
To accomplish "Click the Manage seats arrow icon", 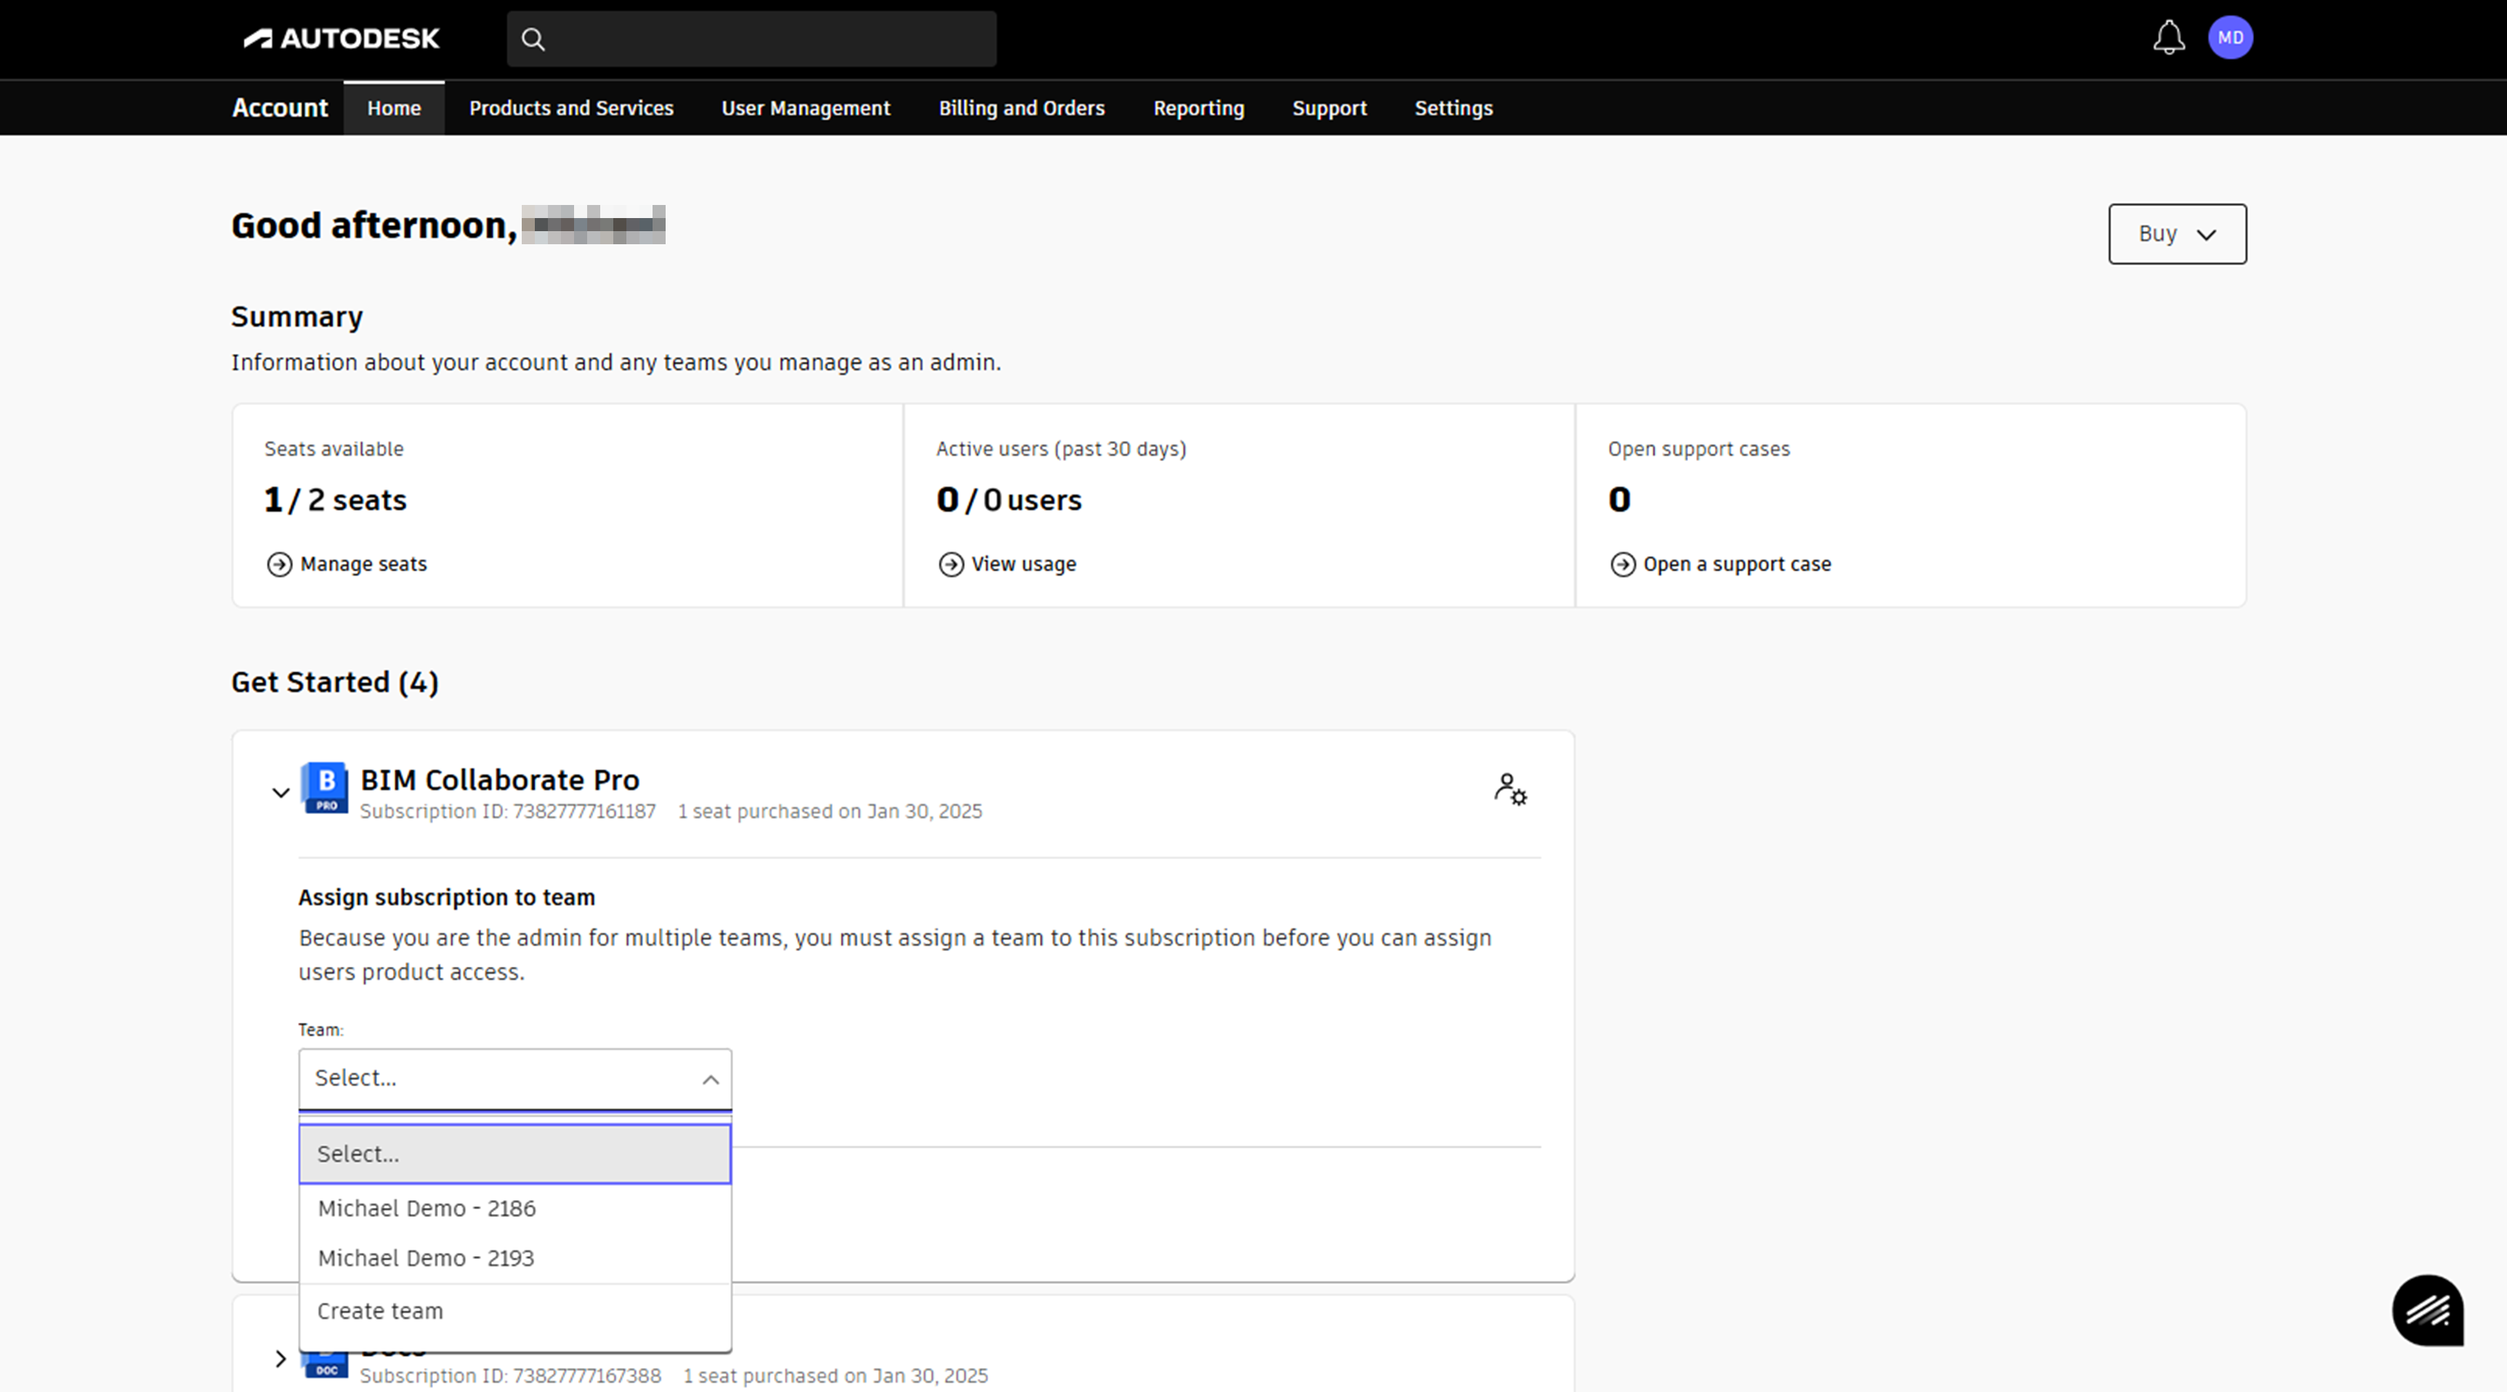I will [x=279, y=565].
